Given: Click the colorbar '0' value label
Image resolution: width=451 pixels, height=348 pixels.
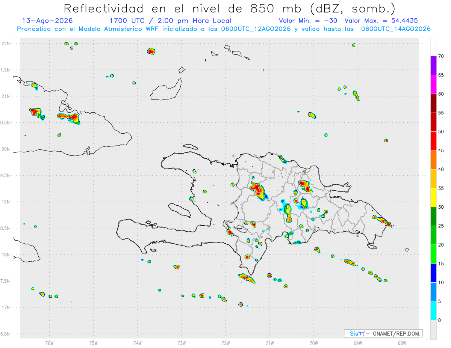Looking at the screenshot, I should click(x=440, y=320).
